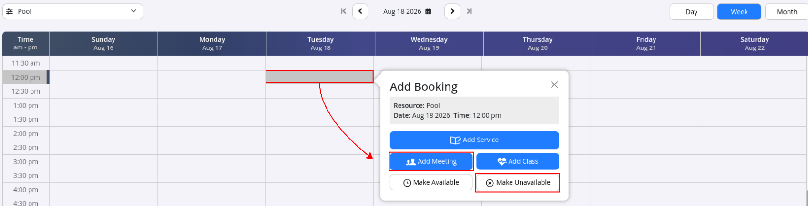Click the Add Class button
Viewport: 808px width, 206px height.
(518, 161)
